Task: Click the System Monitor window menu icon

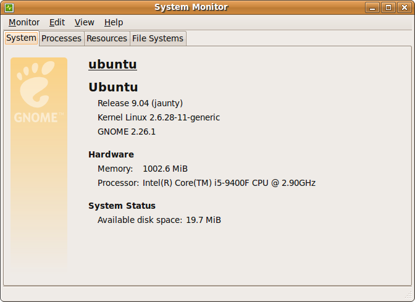Action: click(8, 7)
